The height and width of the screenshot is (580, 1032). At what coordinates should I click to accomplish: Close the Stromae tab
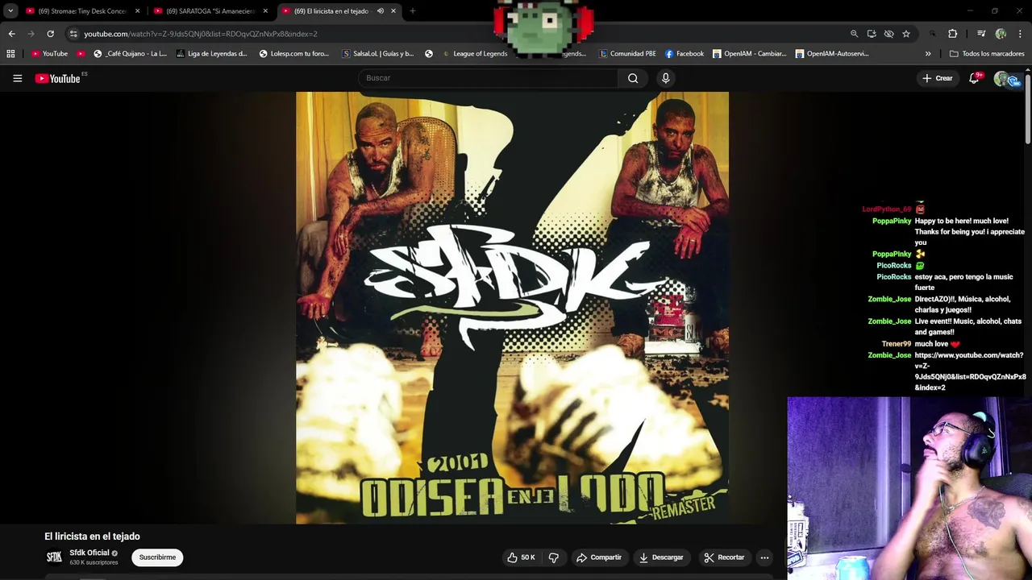click(x=137, y=11)
